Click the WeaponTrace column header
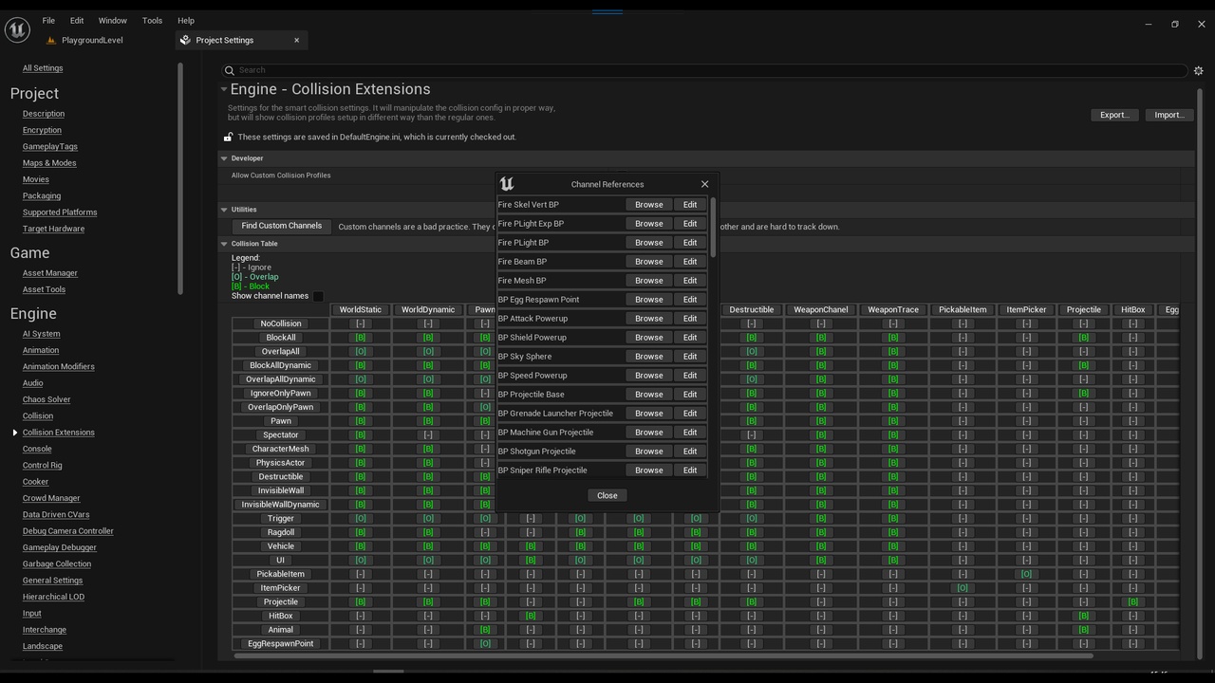Viewport: 1215px width, 683px height. (x=893, y=310)
